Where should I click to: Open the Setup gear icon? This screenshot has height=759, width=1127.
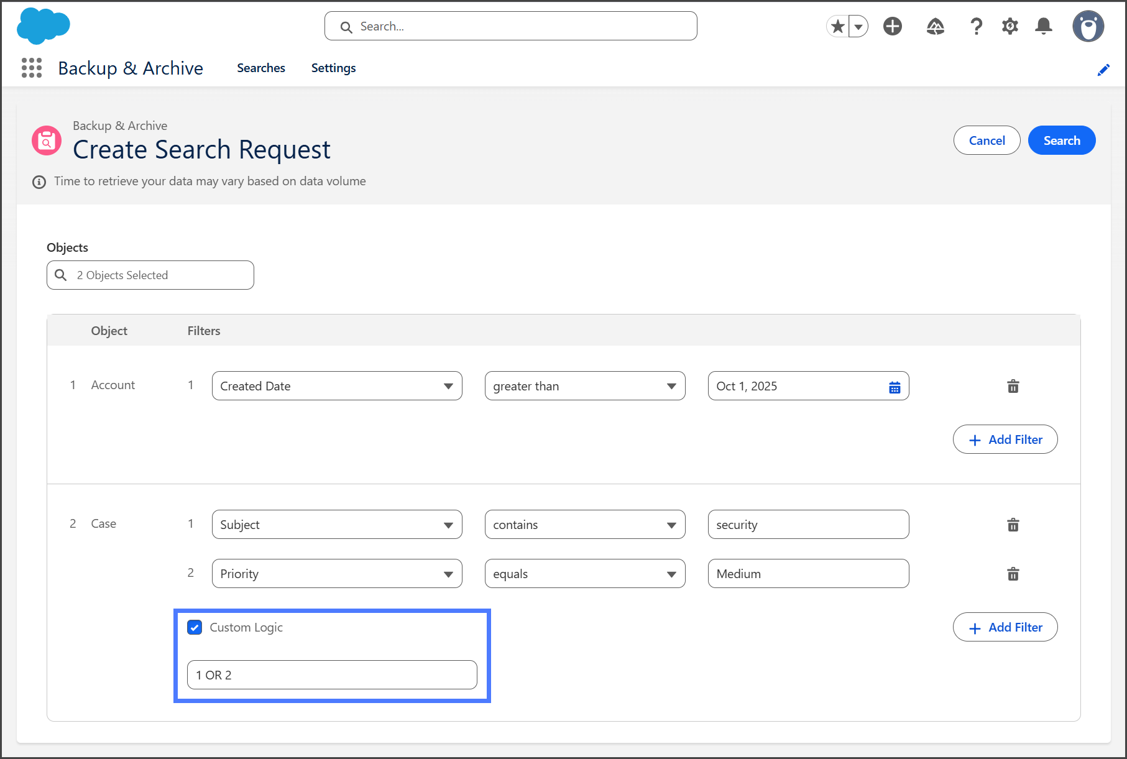tap(1010, 26)
